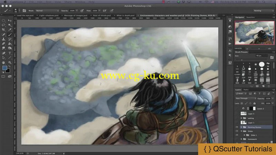Lock transparent pixels
The height and width of the screenshot is (155, 276).
[x=242, y=103]
